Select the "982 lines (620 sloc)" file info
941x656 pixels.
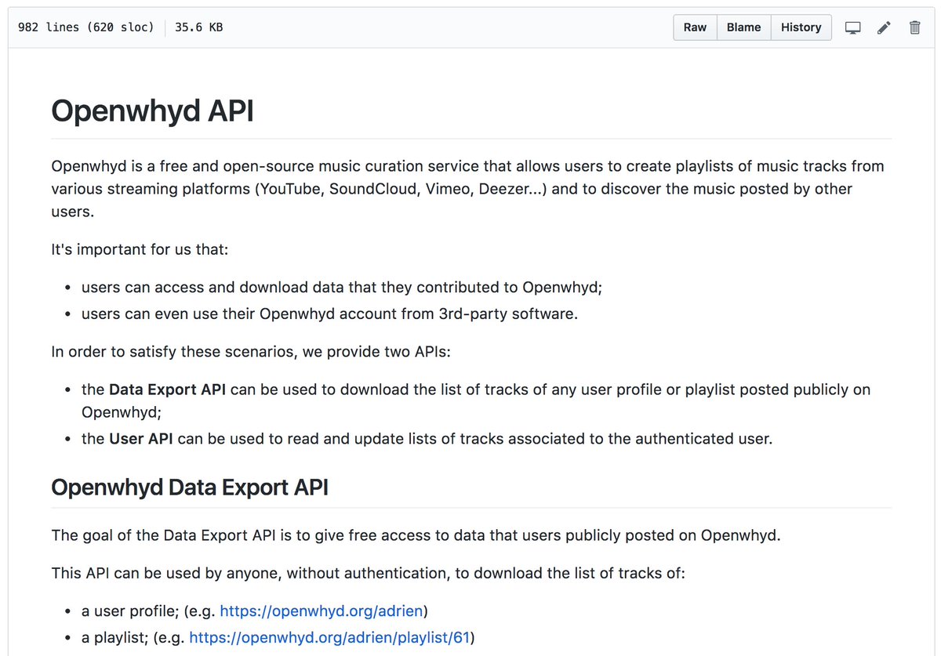(86, 27)
